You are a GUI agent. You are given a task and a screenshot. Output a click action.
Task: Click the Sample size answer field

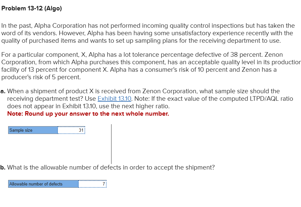pos(72,130)
